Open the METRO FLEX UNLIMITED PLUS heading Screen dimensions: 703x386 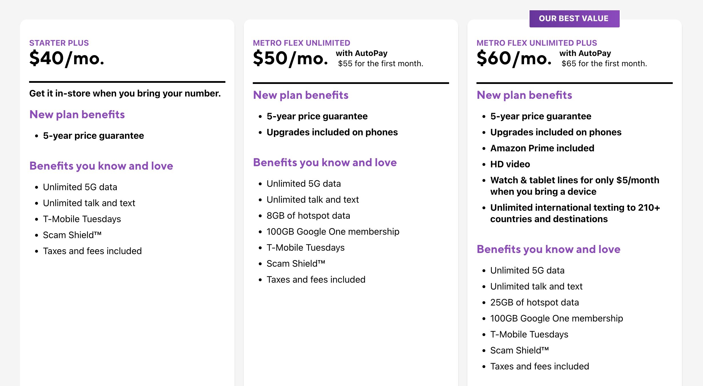pyautogui.click(x=536, y=43)
